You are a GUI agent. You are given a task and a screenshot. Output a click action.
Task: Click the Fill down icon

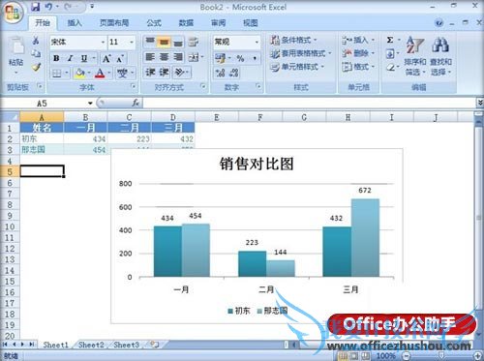[x=390, y=53]
